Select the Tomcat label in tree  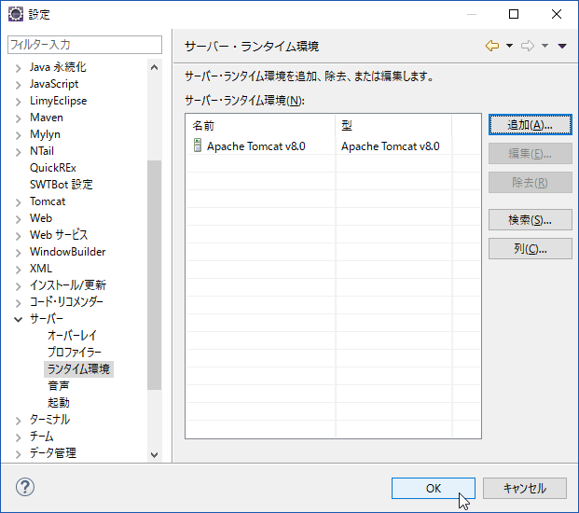click(x=48, y=201)
